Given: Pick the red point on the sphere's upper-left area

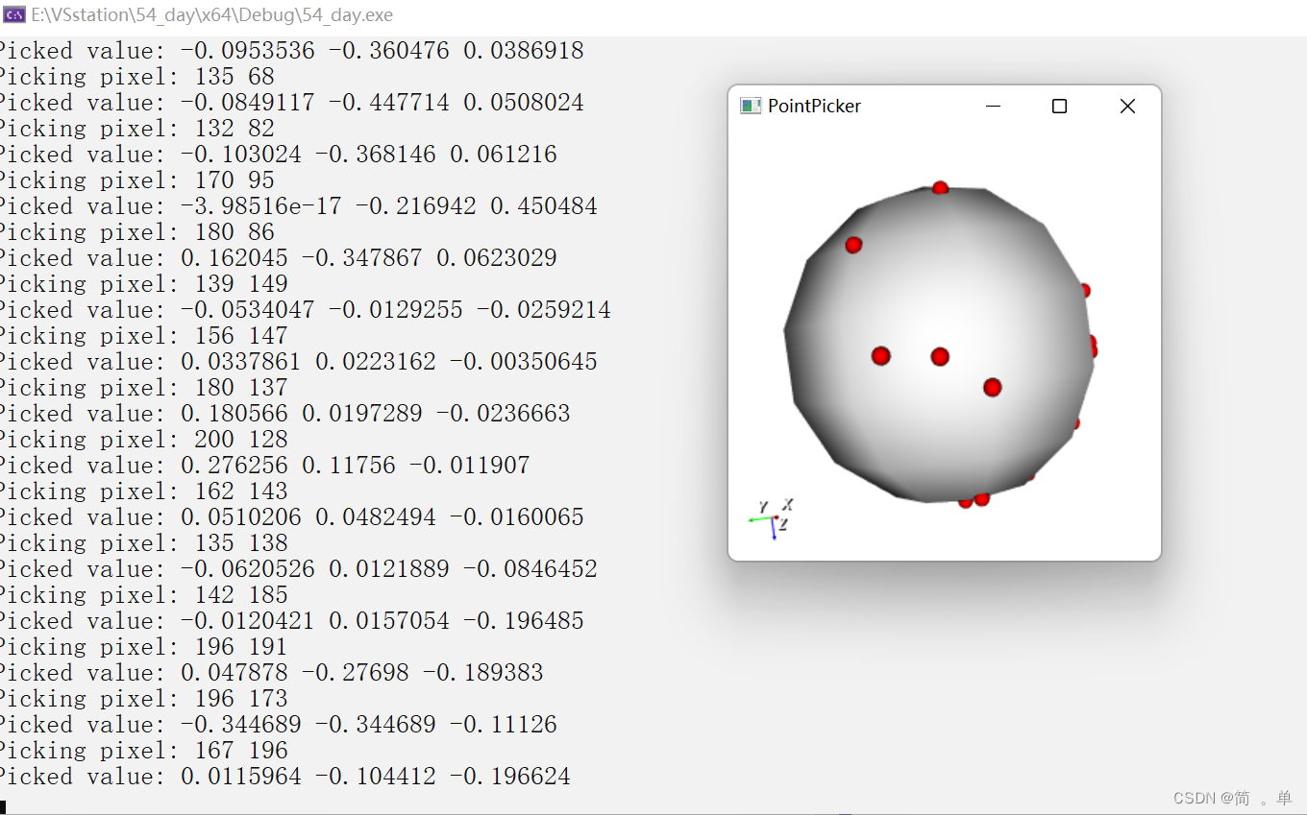Looking at the screenshot, I should [853, 245].
